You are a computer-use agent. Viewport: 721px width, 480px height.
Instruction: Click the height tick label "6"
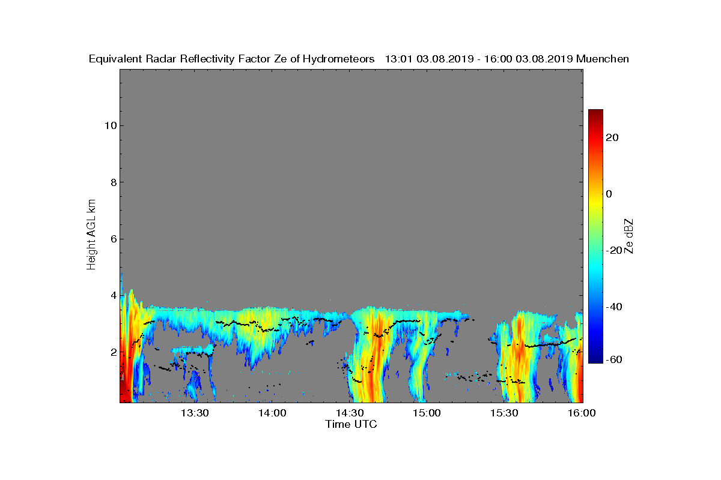tap(113, 239)
